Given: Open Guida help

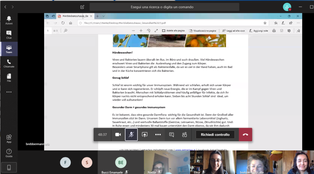Looking at the screenshot, I should click(9, 153).
